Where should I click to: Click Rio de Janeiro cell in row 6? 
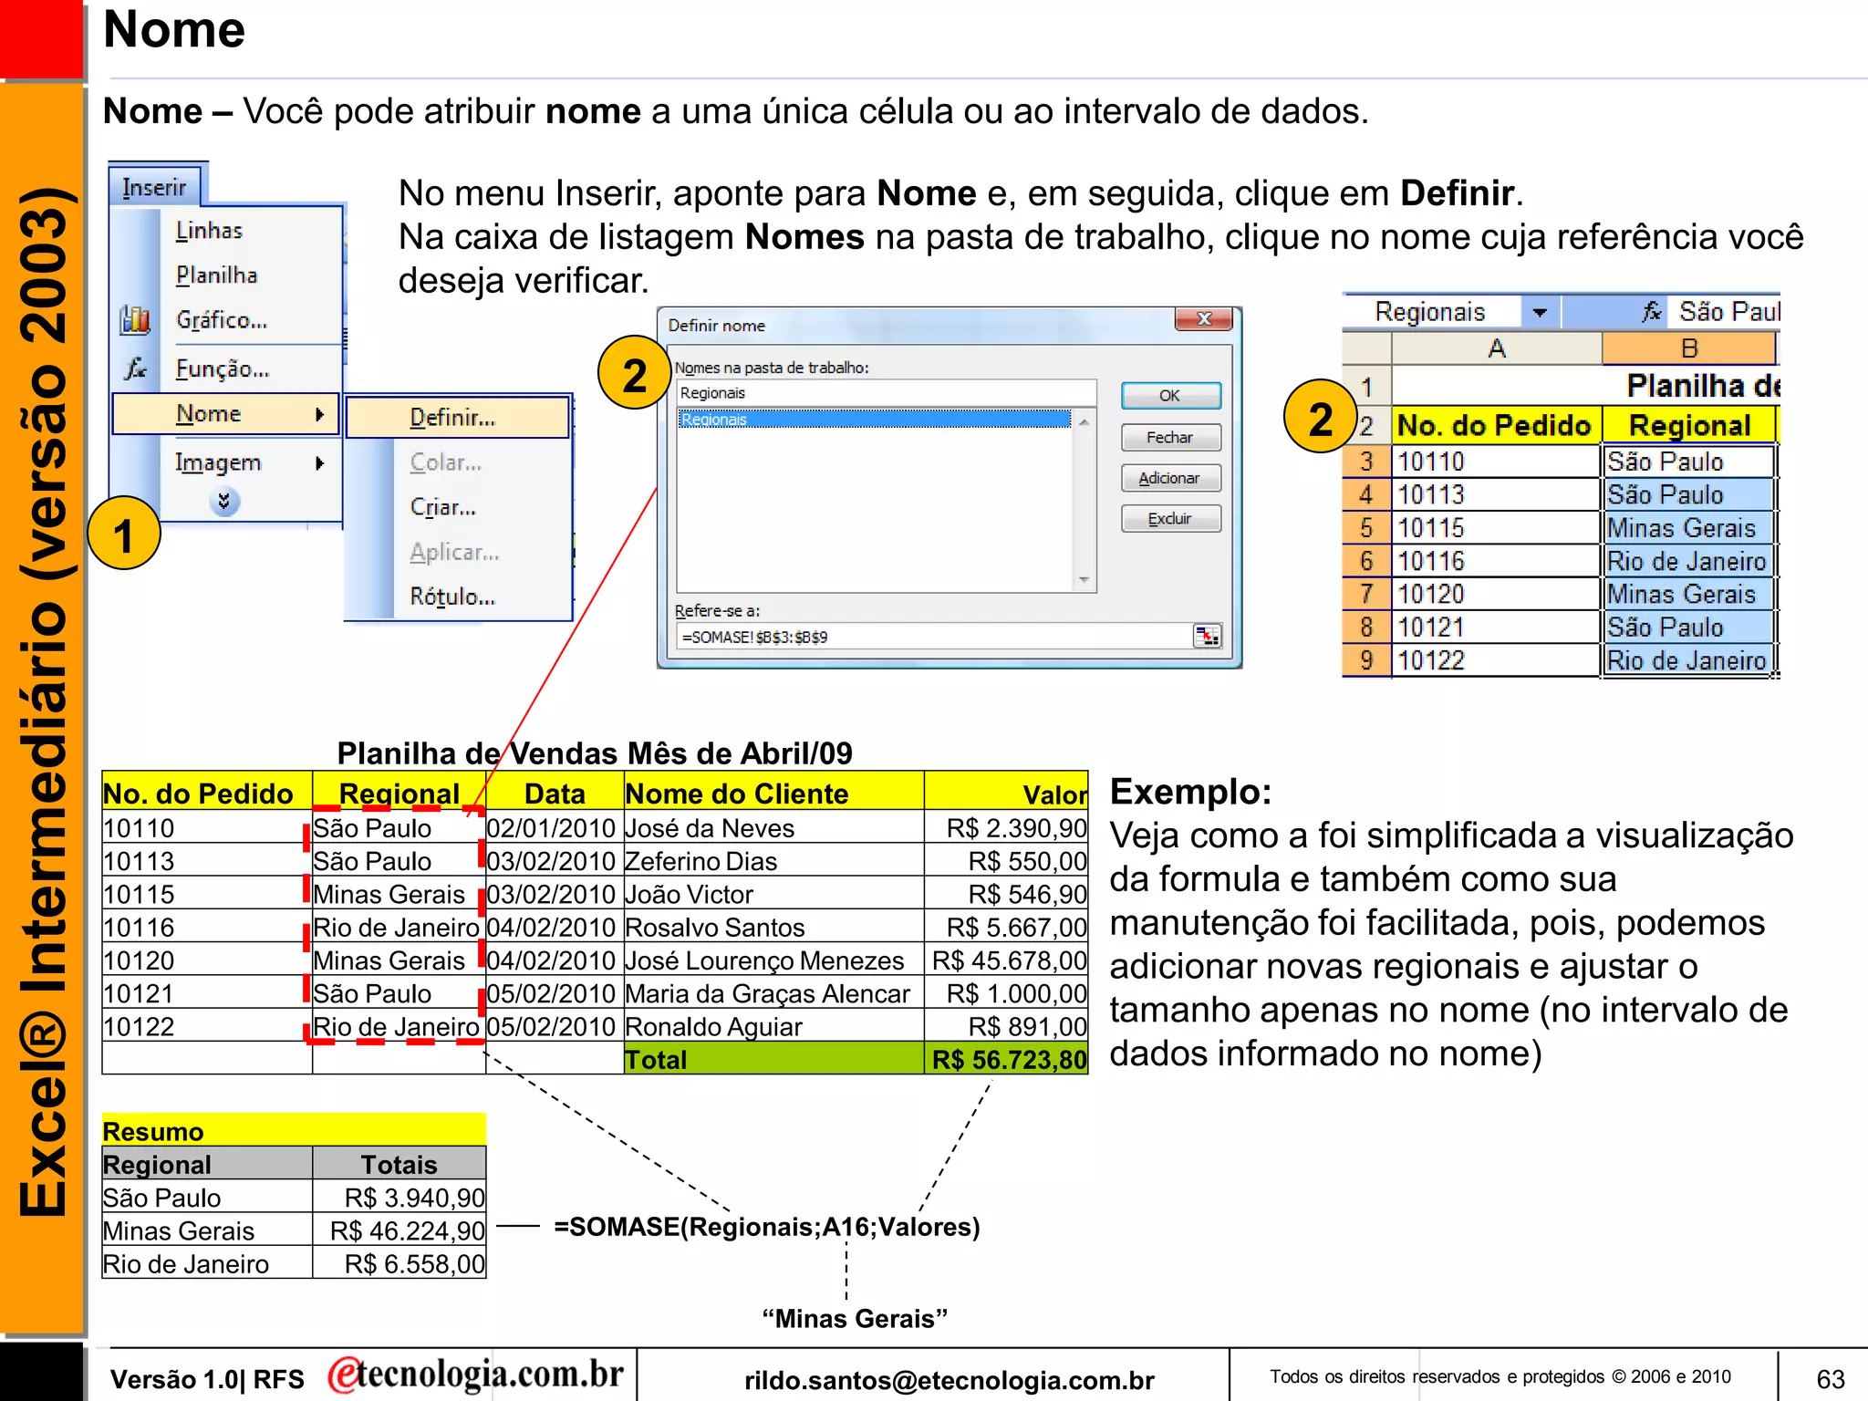[x=1688, y=561]
